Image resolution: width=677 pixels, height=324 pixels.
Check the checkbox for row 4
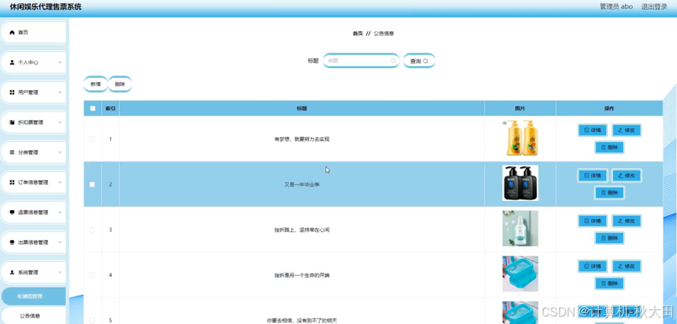pos(92,275)
